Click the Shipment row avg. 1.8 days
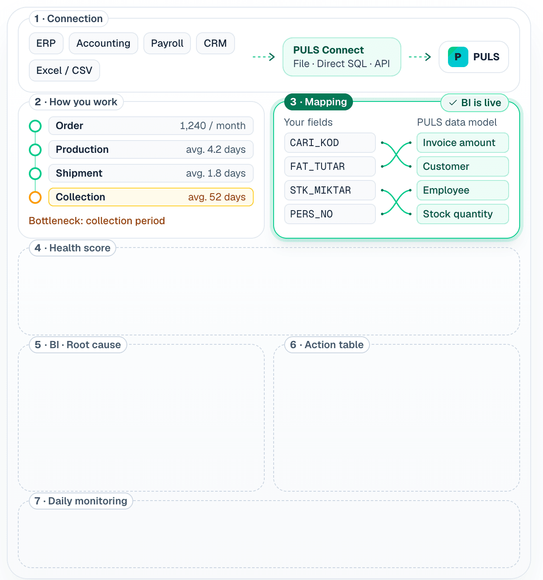 click(151, 173)
